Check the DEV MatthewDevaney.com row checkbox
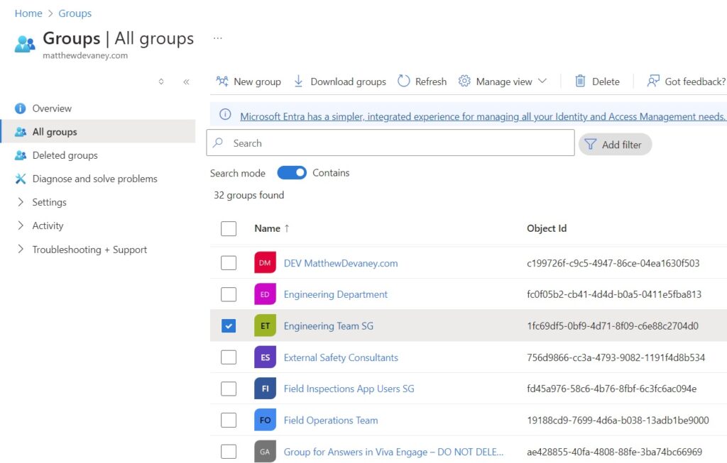Viewport: 727px width, 463px height. pos(229,262)
